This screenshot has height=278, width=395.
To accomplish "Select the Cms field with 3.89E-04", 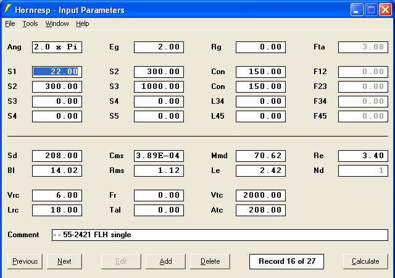I will tap(159, 156).
